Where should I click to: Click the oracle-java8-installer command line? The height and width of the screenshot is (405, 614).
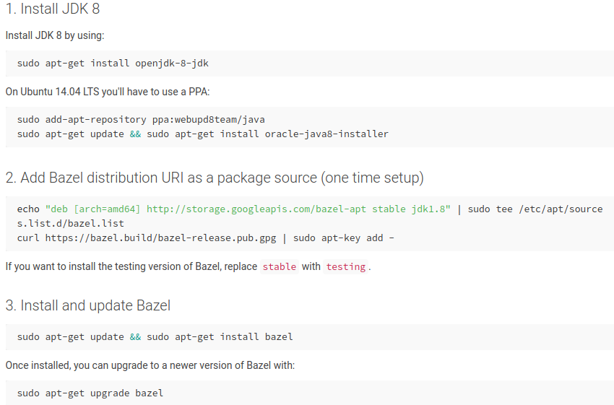tap(203, 134)
